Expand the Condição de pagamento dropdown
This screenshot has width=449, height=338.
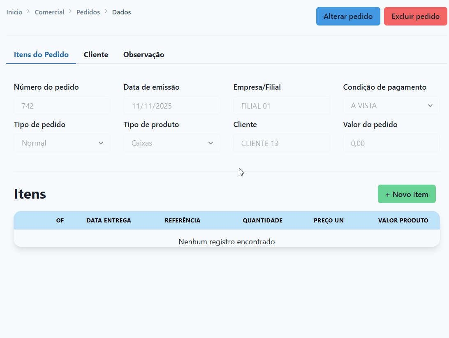pyautogui.click(x=391, y=106)
